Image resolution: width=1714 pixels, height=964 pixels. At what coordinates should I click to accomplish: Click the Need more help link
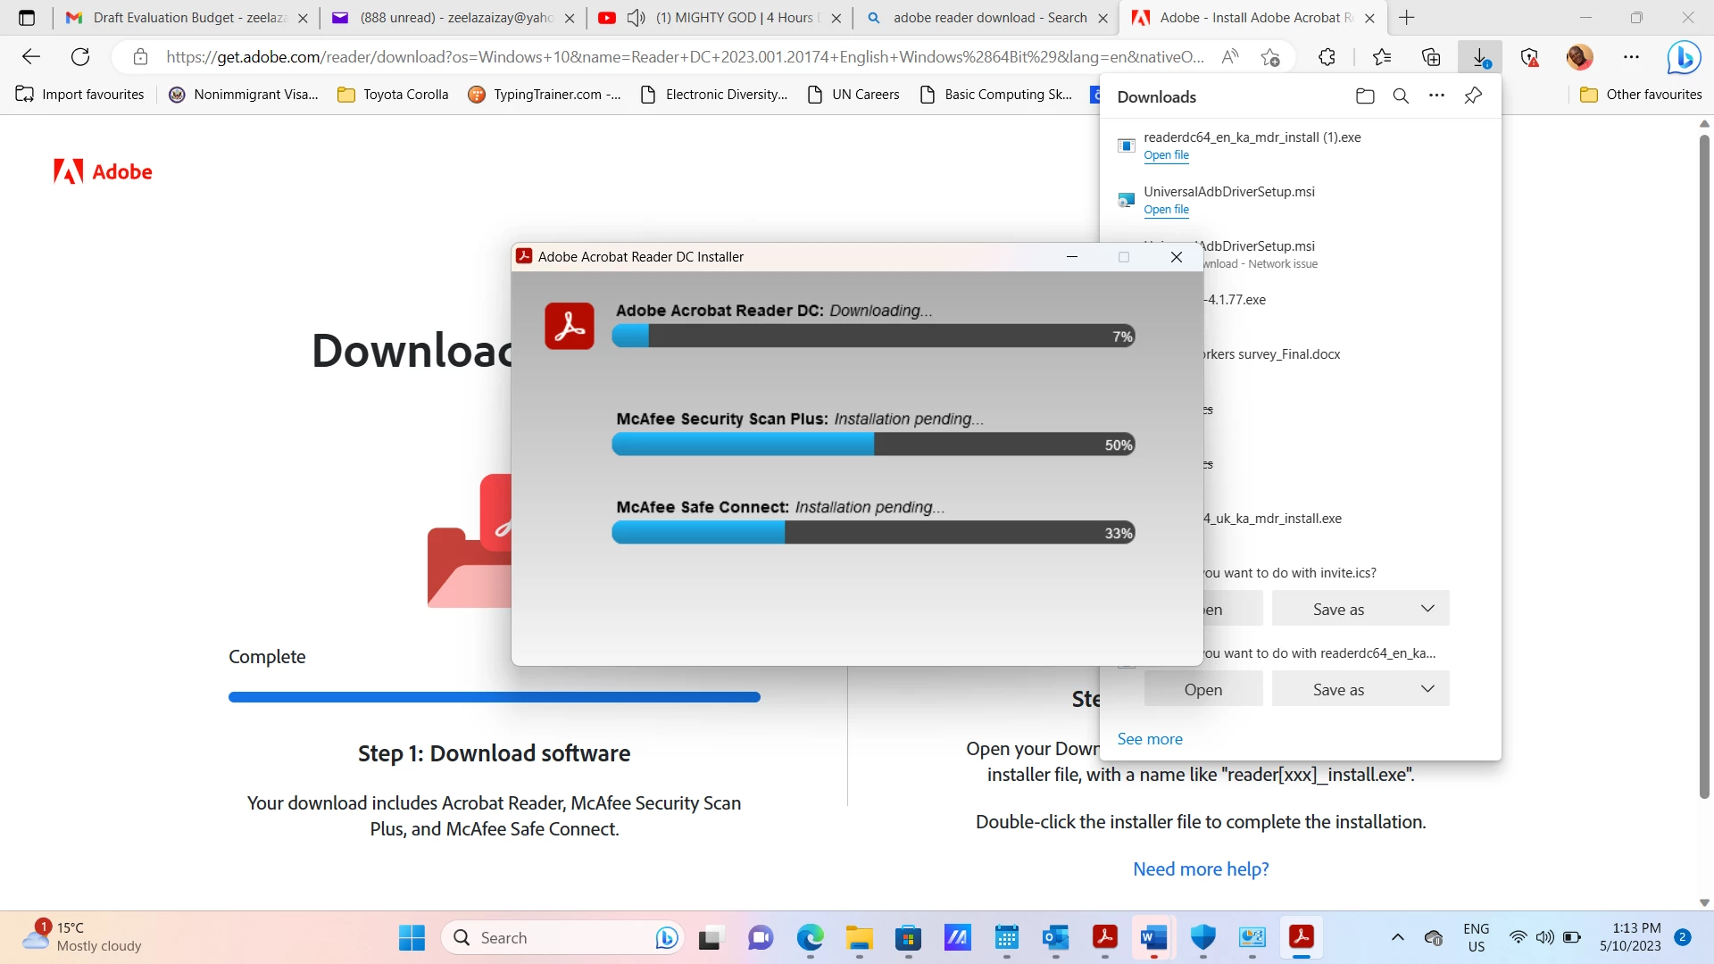tap(1201, 869)
